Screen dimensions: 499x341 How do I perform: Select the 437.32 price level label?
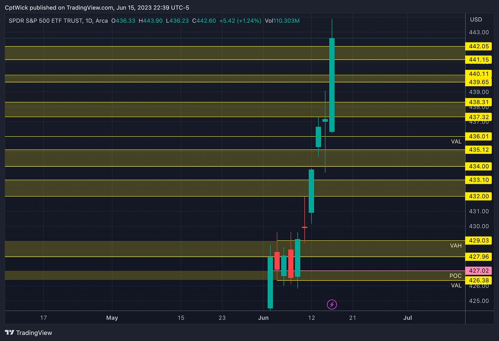pos(478,117)
